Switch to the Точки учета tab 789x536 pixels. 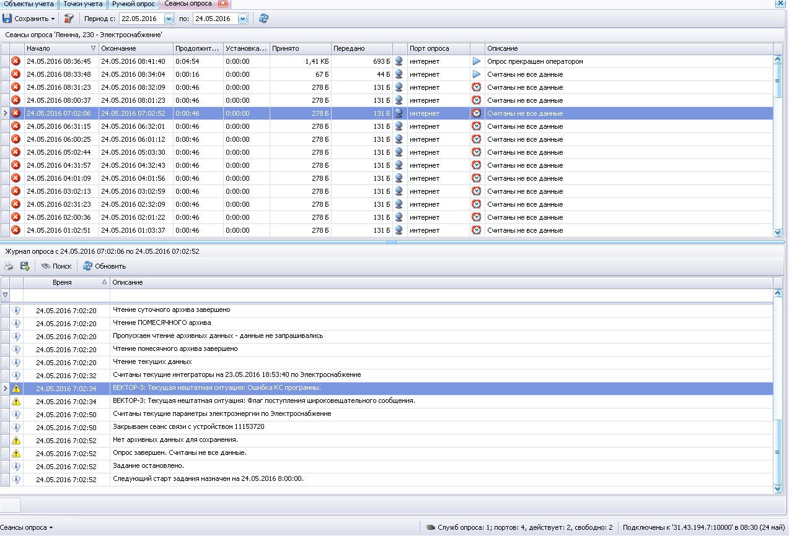pyautogui.click(x=83, y=4)
